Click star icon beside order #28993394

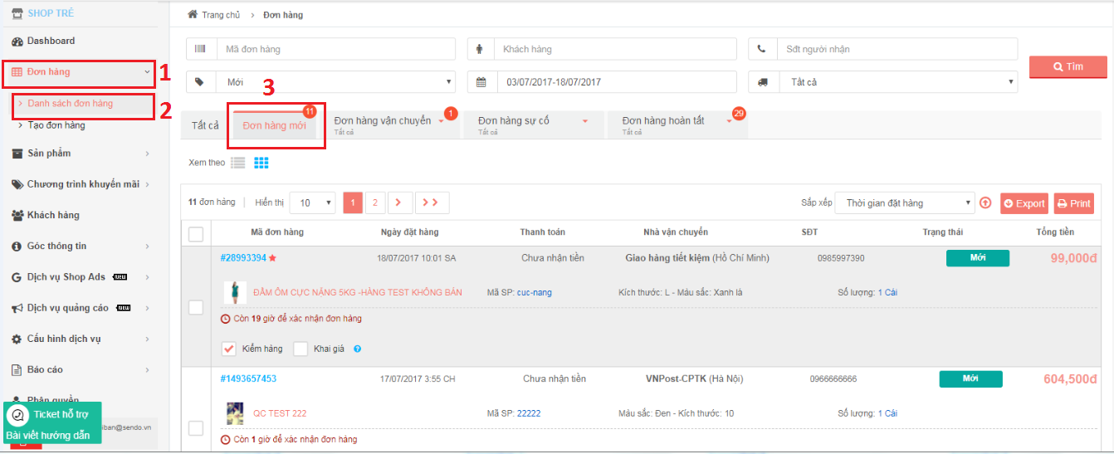click(x=272, y=258)
